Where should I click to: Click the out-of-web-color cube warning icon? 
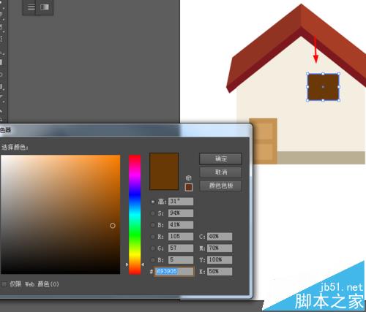pyautogui.click(x=188, y=178)
